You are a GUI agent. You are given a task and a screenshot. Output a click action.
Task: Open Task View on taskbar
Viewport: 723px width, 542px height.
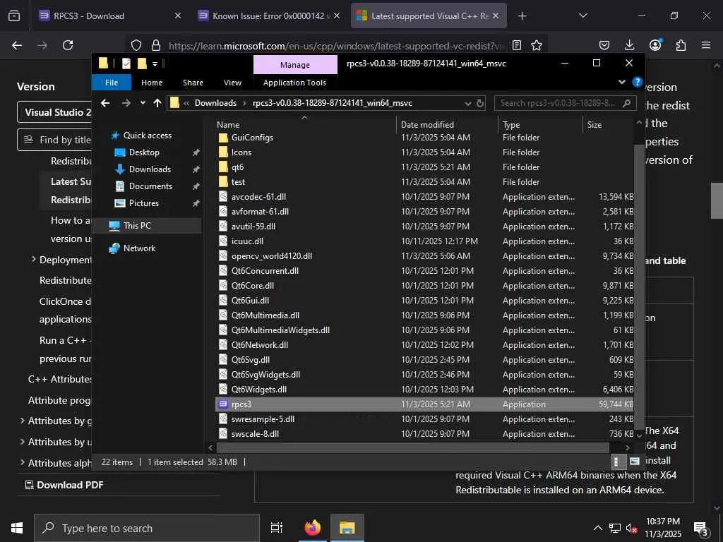click(x=277, y=528)
